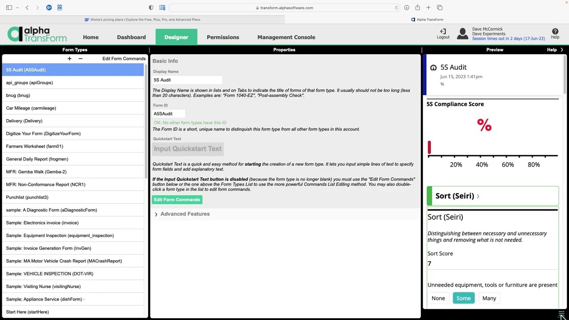The image size is (569, 320).
Task: Select the Start Here (startHere) form
Action: click(x=73, y=312)
